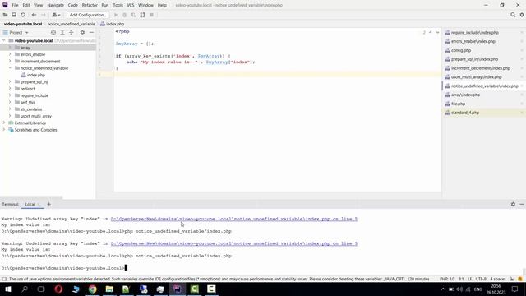
Task: Click PHP: 8.0 language level in status bar
Action: coord(447,279)
